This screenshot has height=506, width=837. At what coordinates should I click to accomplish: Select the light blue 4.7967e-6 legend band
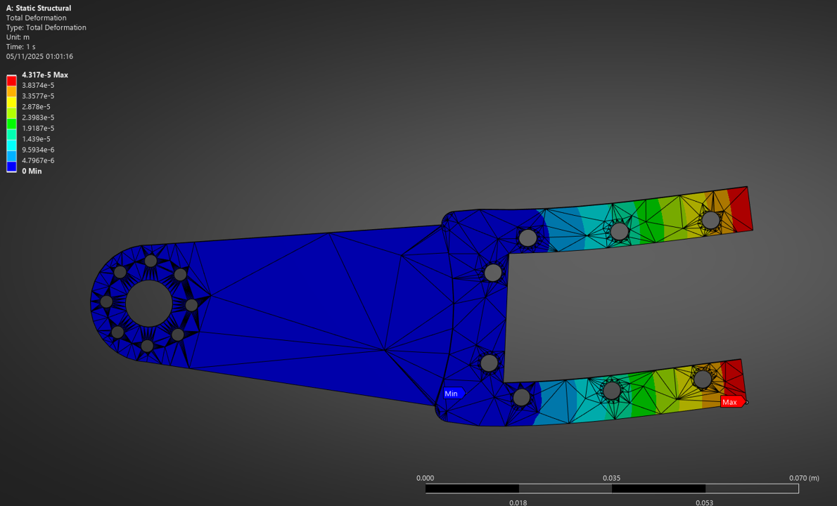coord(10,155)
